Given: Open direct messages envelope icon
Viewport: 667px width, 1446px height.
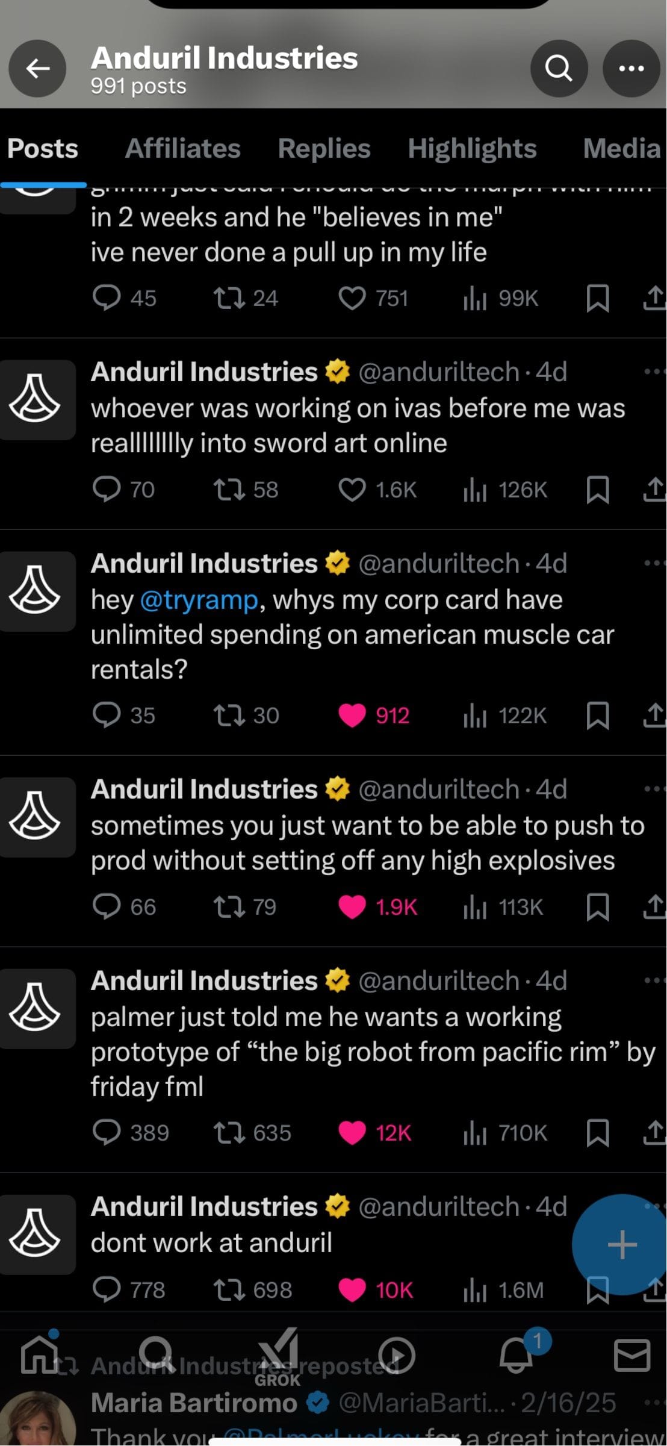Looking at the screenshot, I should [x=631, y=1356].
